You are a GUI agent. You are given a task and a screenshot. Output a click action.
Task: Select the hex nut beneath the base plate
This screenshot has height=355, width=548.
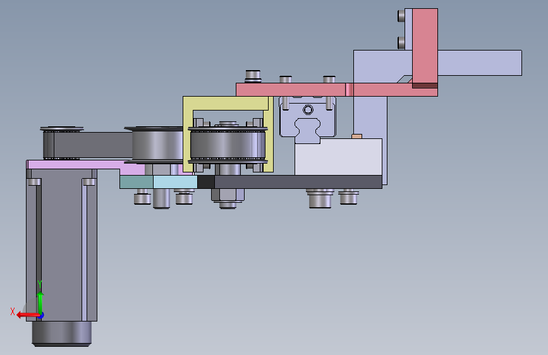tap(228, 195)
